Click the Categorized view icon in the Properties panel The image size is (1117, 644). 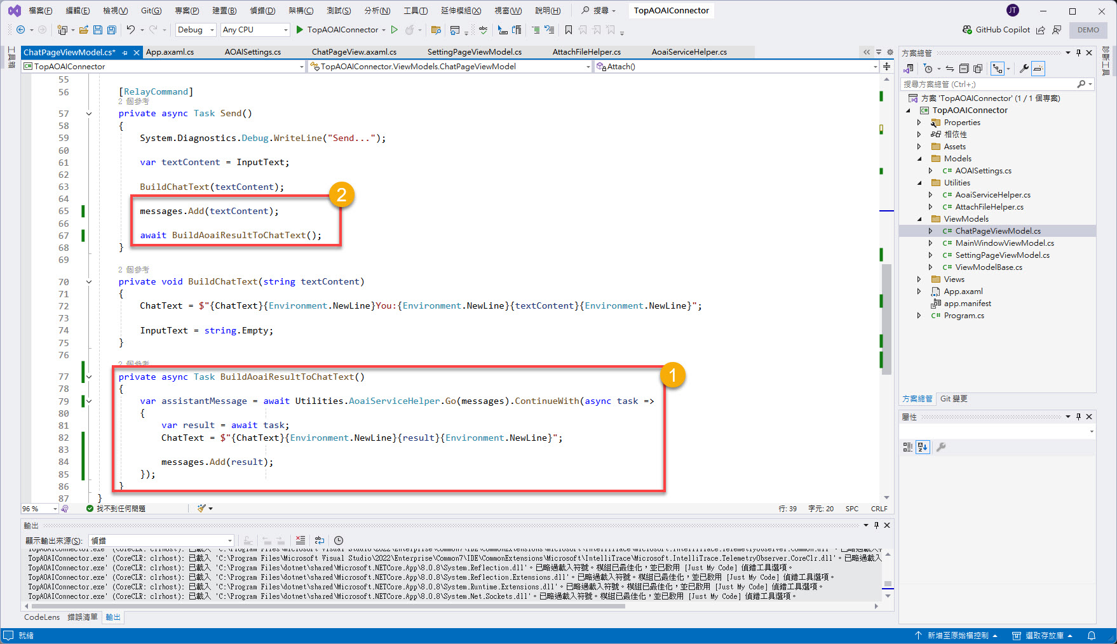[x=908, y=447]
